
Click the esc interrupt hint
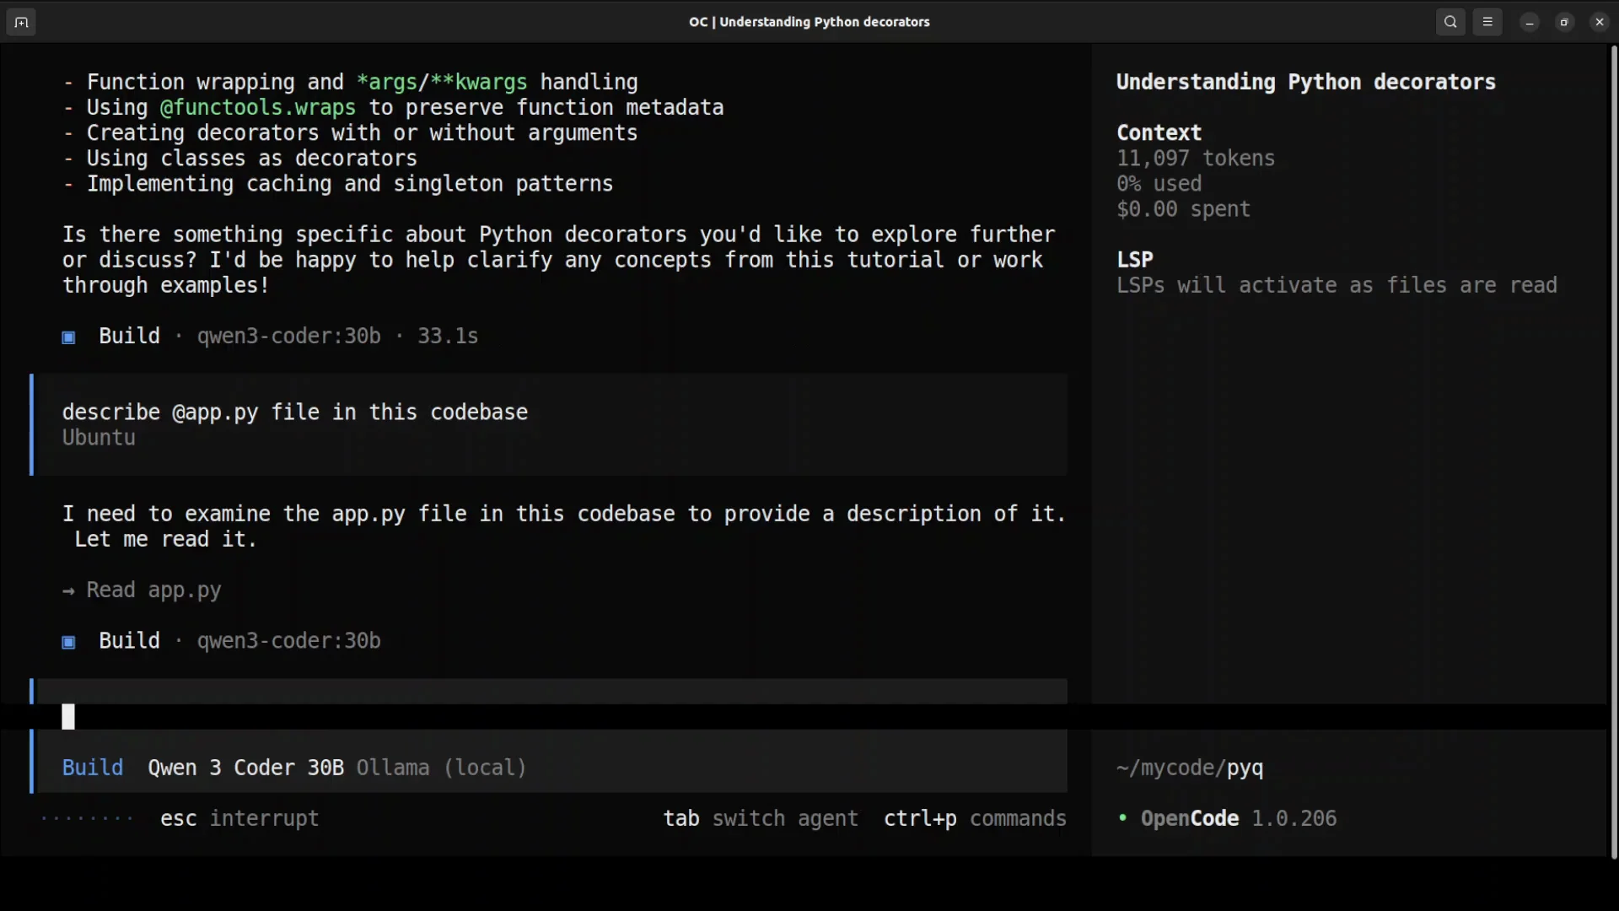click(239, 818)
